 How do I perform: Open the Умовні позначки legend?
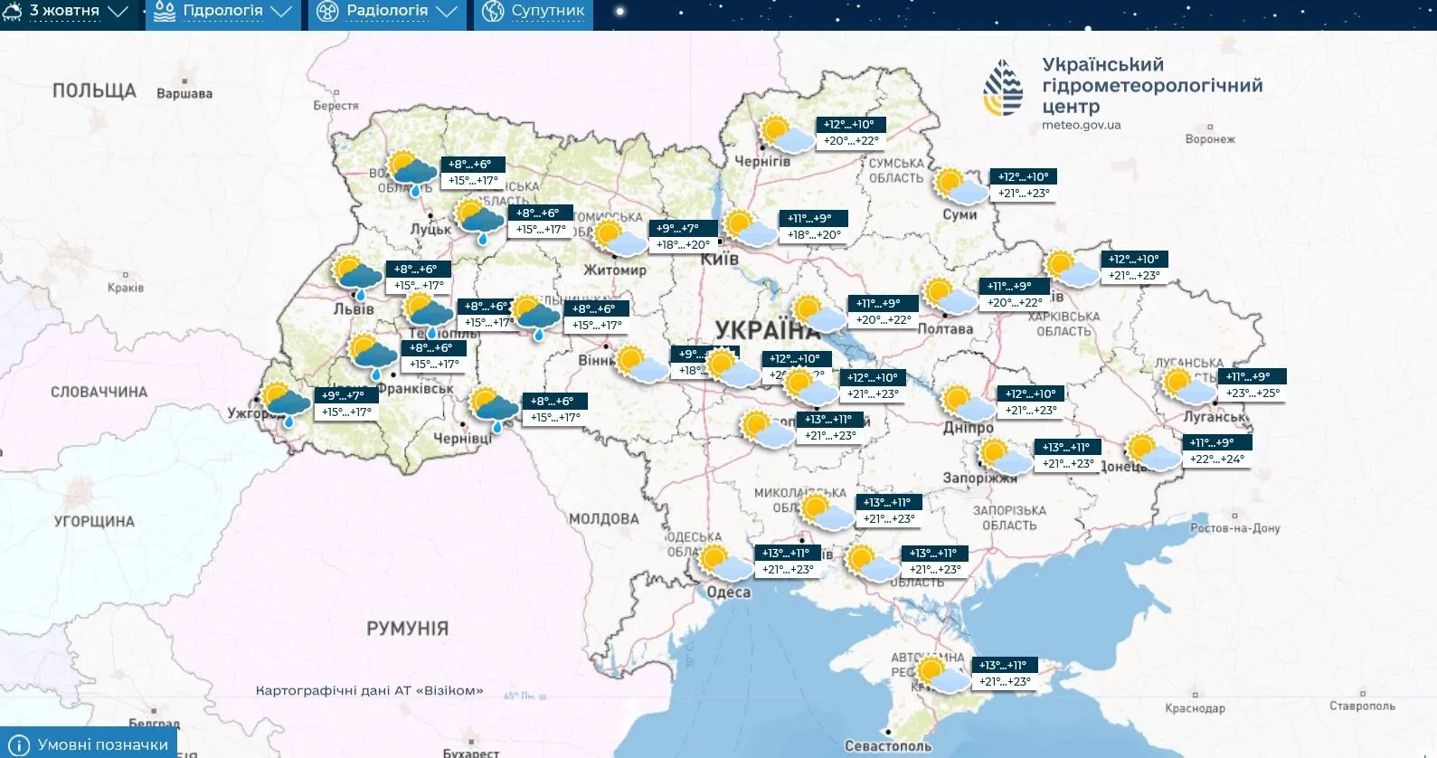click(x=88, y=744)
